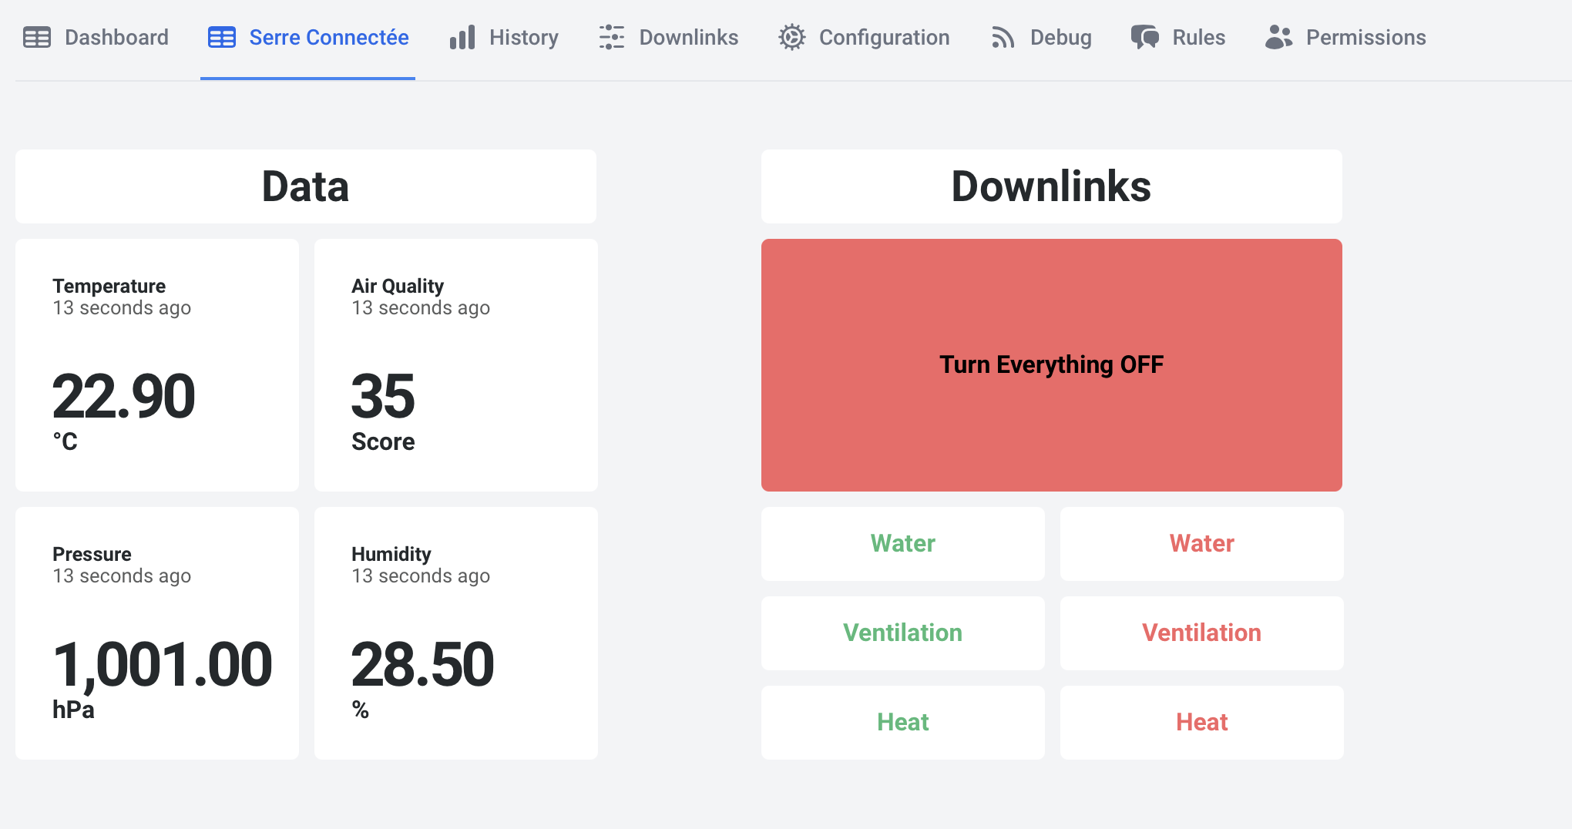Click the Air Quality score card
This screenshot has height=829, width=1572.
pyautogui.click(x=455, y=364)
